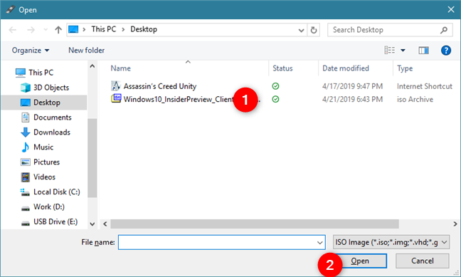
Task: Open recent locations dropdown arrow
Action: tap(46, 30)
